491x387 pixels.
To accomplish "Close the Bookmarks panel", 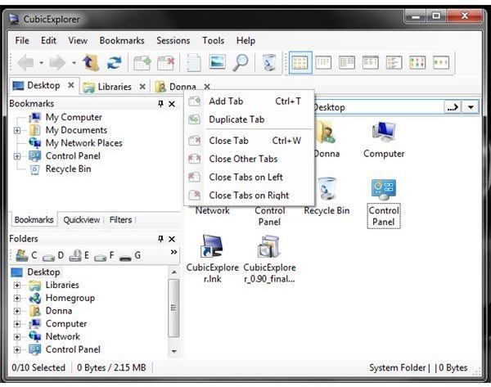I will tap(172, 104).
